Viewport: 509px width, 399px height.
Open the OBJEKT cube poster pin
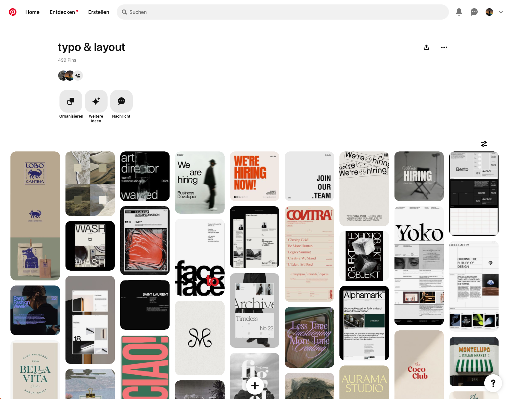click(x=364, y=256)
